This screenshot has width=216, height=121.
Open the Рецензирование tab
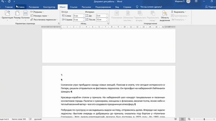(x=103, y=7)
